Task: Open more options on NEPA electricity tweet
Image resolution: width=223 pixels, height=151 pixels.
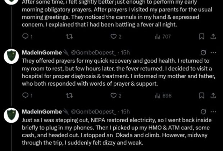Action: [x=213, y=112]
